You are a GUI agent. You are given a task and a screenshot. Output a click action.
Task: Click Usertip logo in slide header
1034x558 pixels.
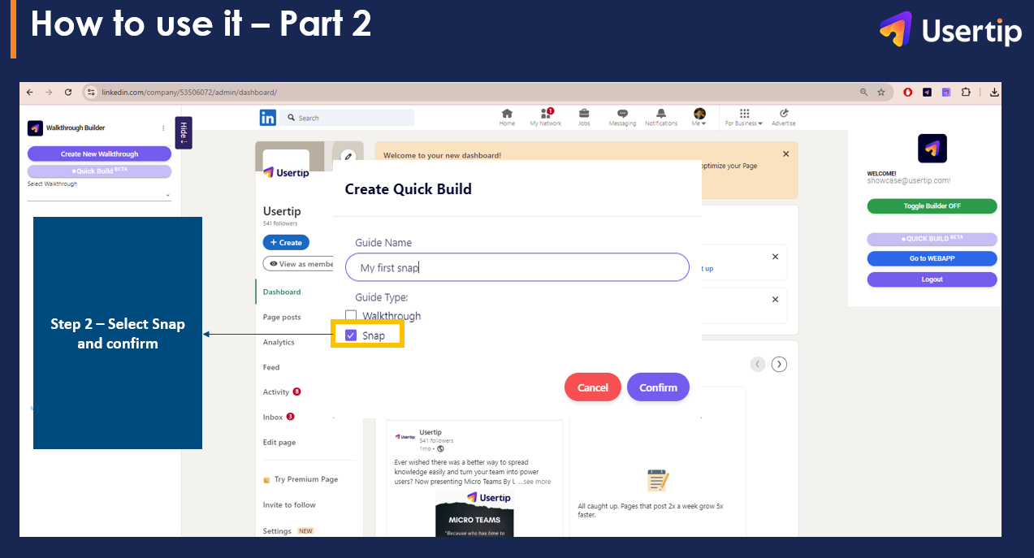pos(951,31)
